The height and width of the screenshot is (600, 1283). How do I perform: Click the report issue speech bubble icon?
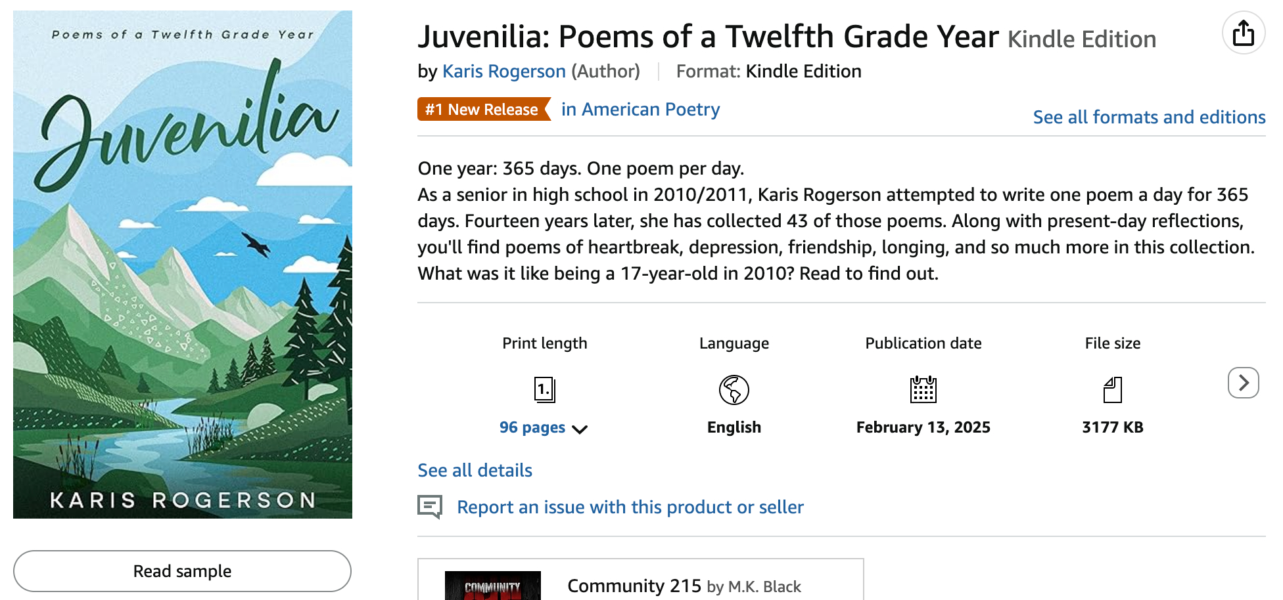430,507
